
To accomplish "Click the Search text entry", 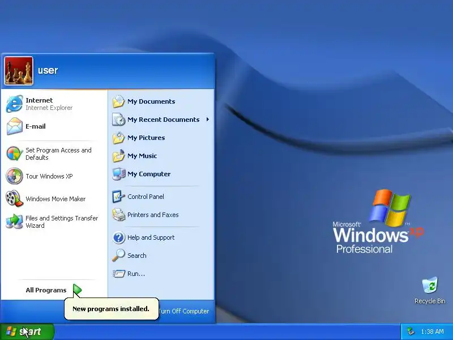I will tap(137, 256).
